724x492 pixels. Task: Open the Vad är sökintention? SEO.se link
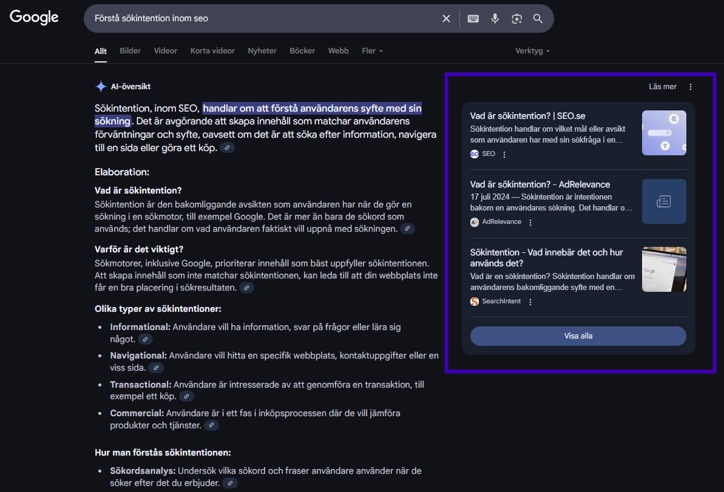(x=527, y=116)
